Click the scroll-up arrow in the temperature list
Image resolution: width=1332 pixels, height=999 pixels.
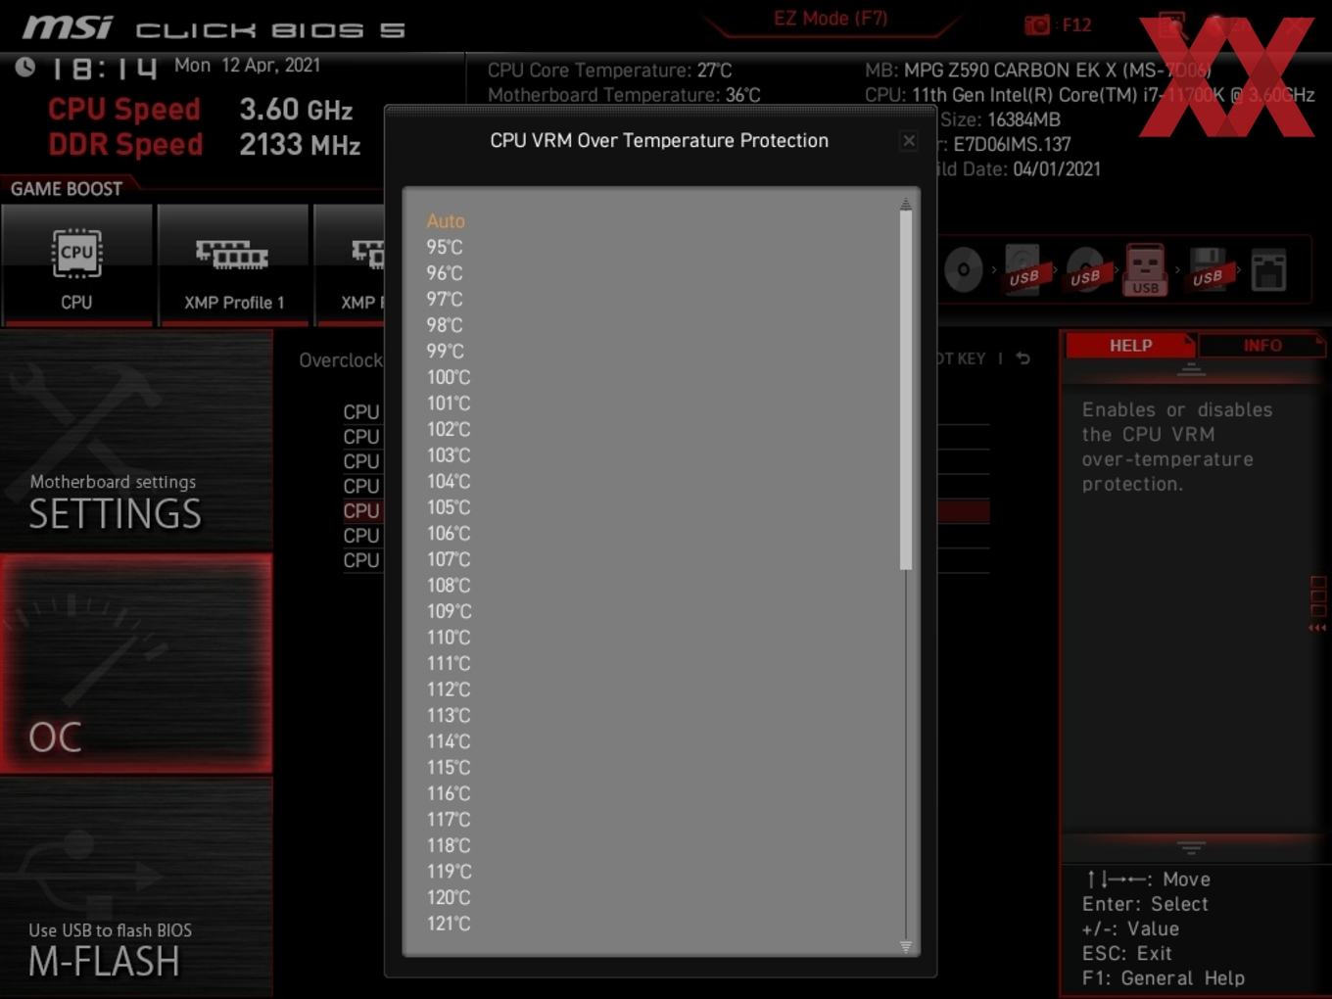pos(906,204)
